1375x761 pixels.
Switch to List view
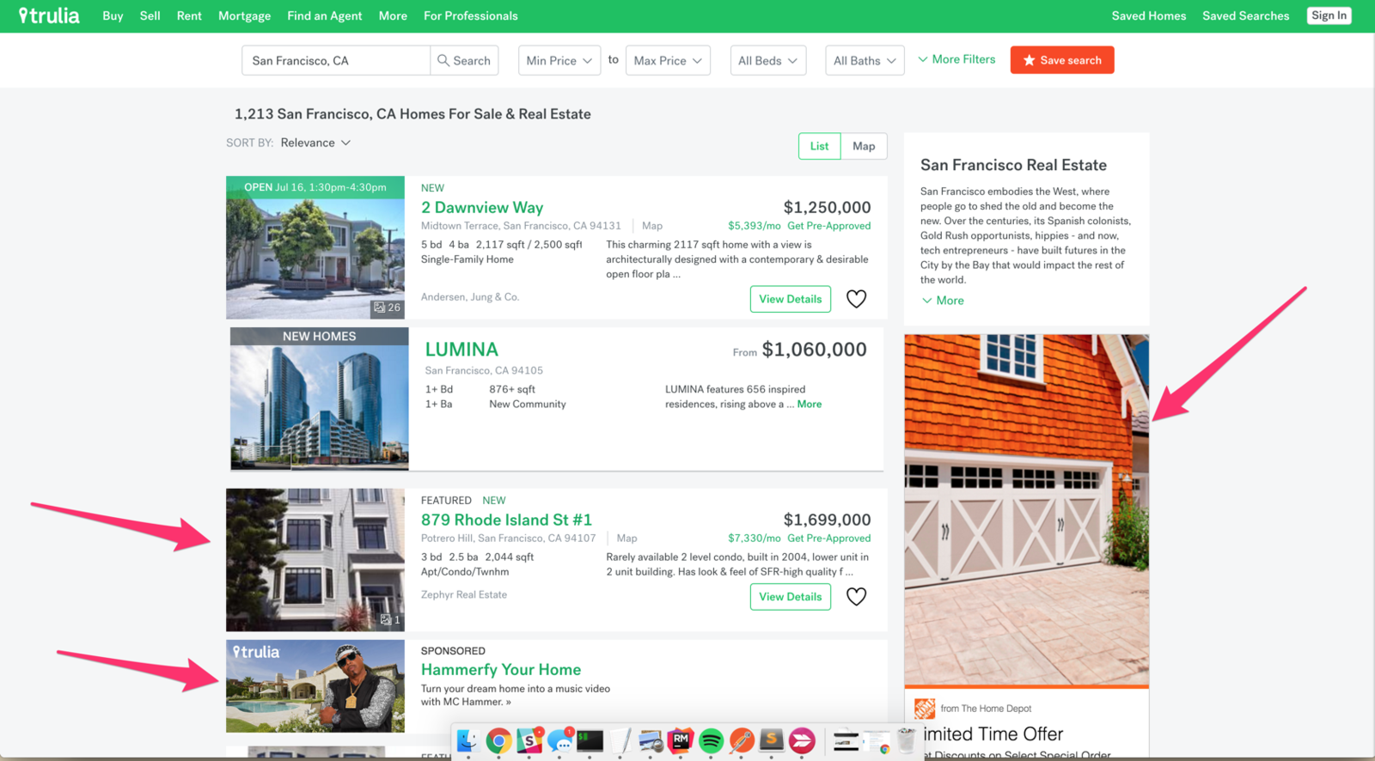(820, 146)
